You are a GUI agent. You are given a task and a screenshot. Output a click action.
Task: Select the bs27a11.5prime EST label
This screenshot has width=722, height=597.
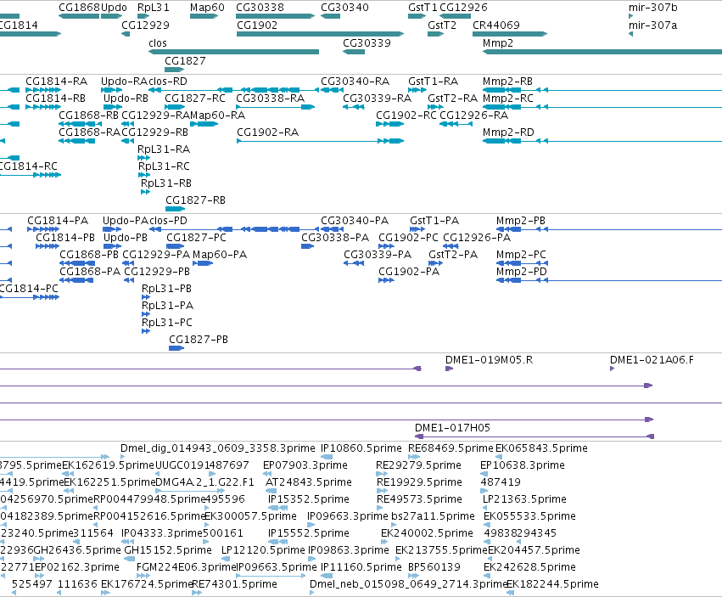[433, 517]
